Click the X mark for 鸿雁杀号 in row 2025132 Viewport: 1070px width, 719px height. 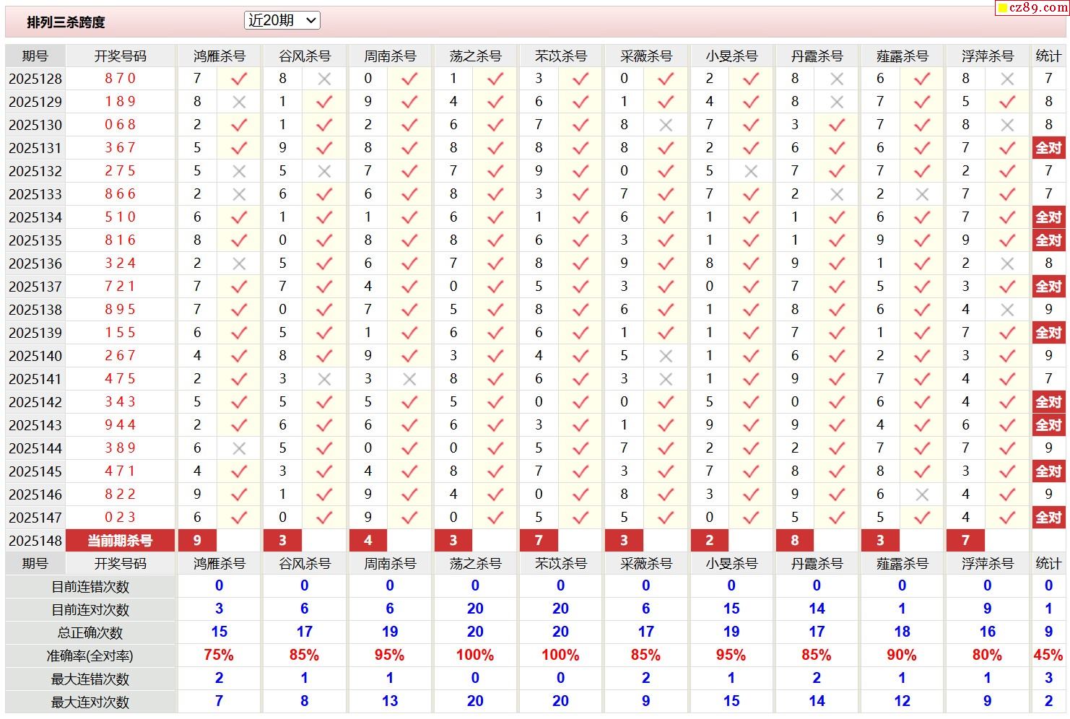(239, 171)
